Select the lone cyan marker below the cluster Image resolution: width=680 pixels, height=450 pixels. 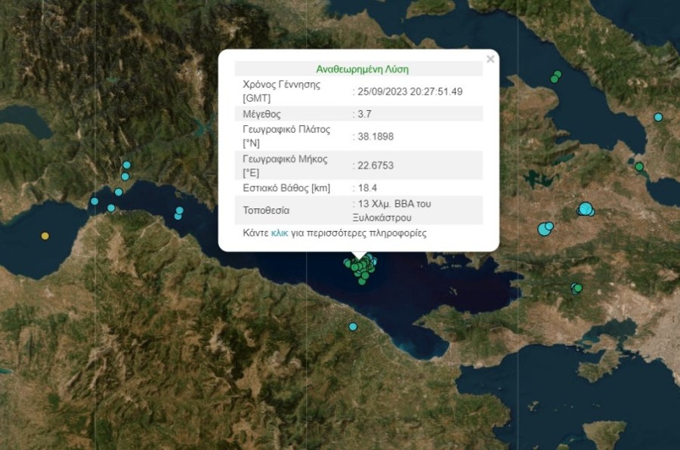point(352,327)
